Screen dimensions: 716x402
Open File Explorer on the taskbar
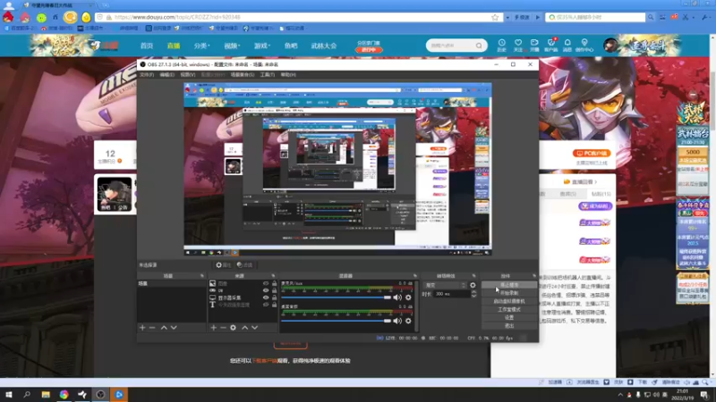click(46, 394)
